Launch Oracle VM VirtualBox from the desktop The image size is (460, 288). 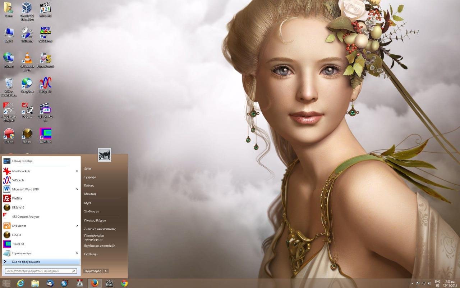coord(27,8)
